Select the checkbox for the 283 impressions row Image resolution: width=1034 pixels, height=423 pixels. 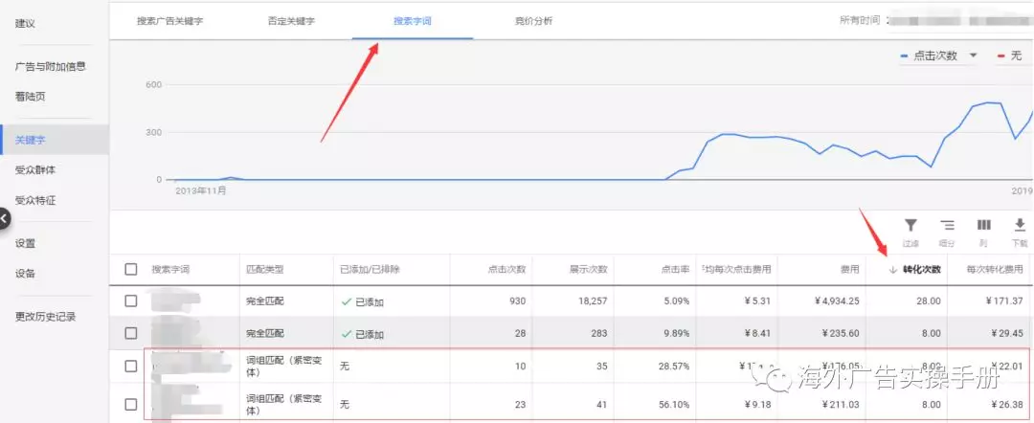coord(131,333)
